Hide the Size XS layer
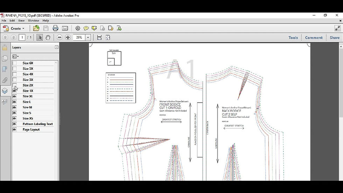The image size is (343, 193). point(15,118)
